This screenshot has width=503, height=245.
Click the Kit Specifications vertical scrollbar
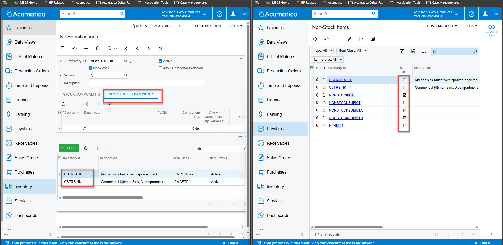tap(248, 126)
